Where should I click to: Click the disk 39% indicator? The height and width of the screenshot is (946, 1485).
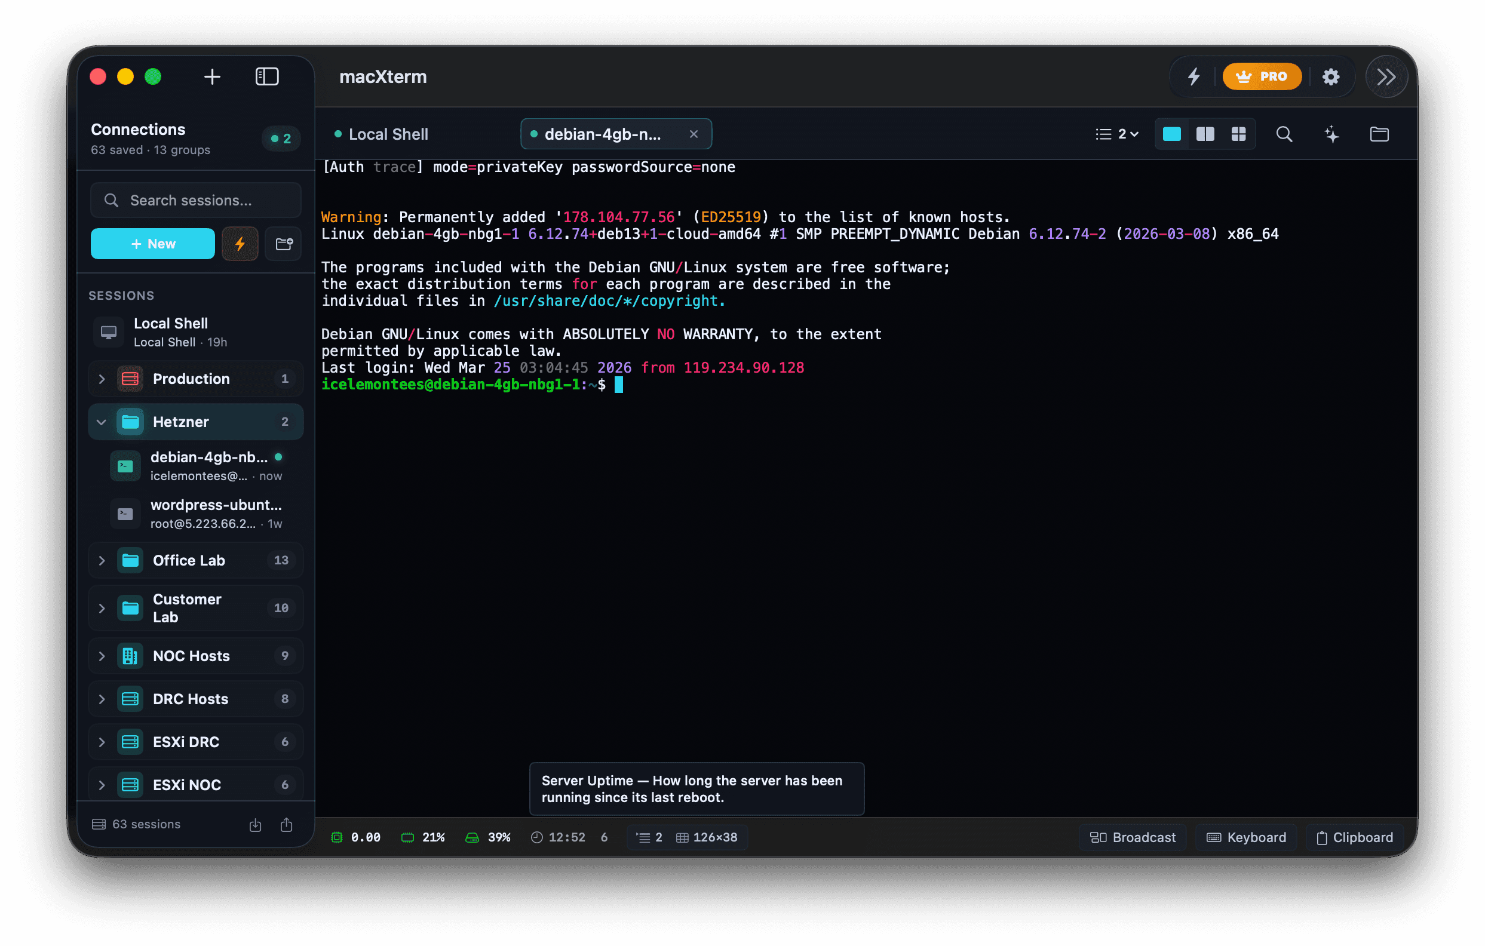click(488, 837)
